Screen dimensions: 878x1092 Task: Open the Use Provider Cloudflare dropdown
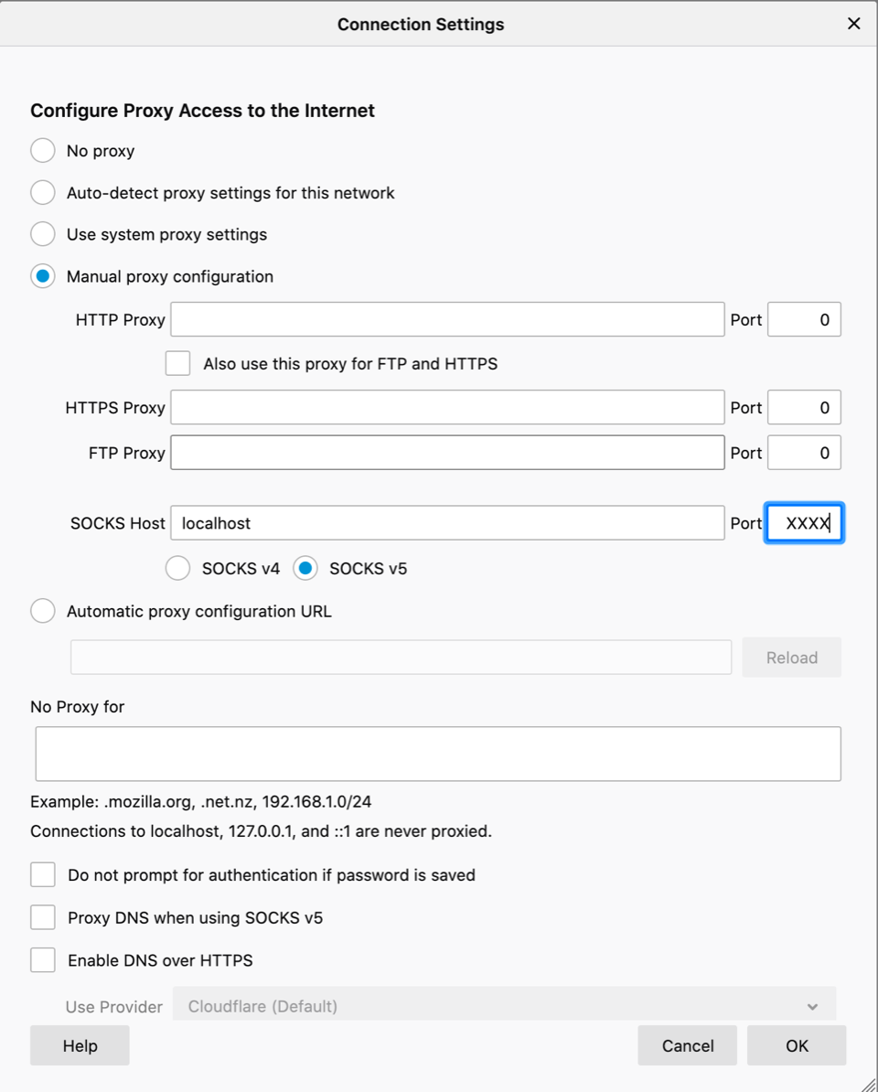click(504, 1006)
